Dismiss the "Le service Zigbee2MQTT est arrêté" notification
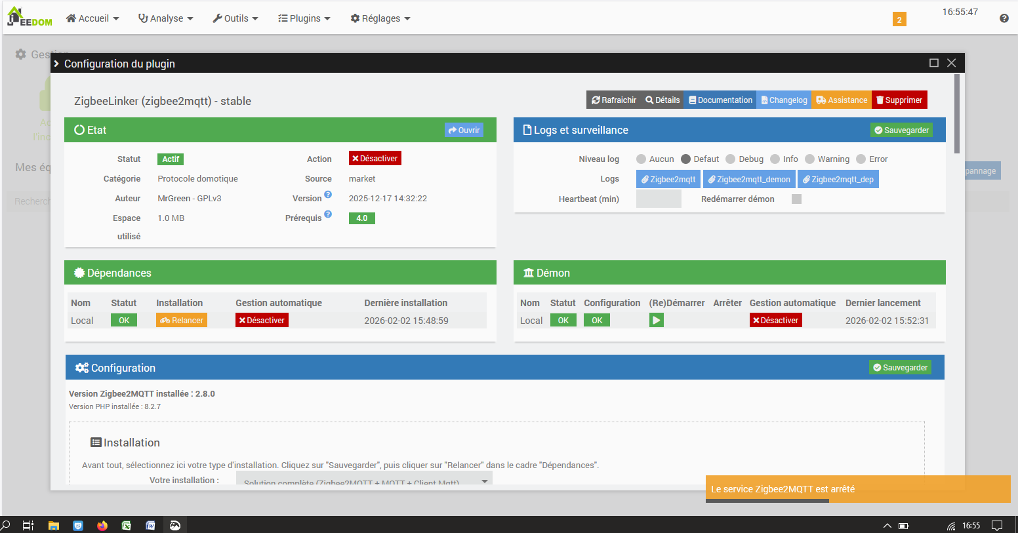The image size is (1018, 533). pyautogui.click(x=858, y=489)
